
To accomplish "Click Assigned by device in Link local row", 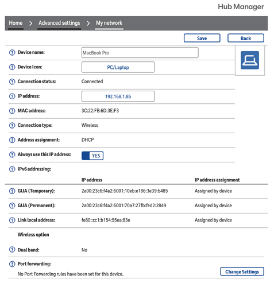I will (x=213, y=220).
